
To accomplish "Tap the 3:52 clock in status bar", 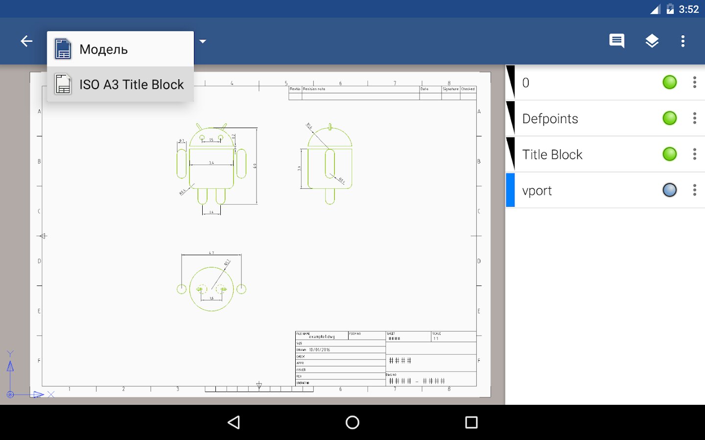I will pyautogui.click(x=688, y=9).
